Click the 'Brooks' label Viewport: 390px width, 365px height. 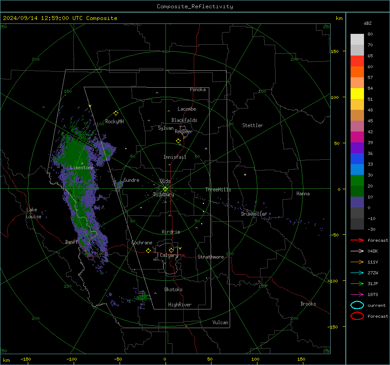coord(308,304)
